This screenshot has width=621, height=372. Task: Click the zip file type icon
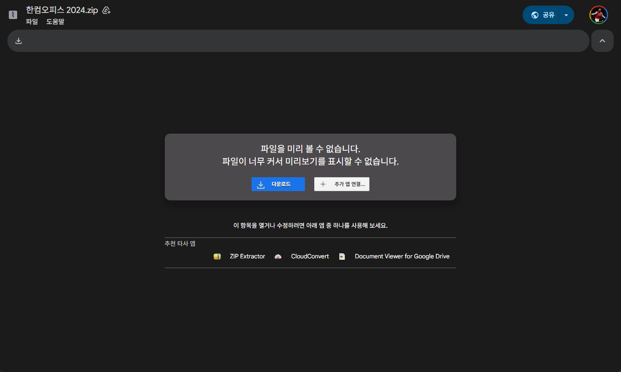click(13, 15)
